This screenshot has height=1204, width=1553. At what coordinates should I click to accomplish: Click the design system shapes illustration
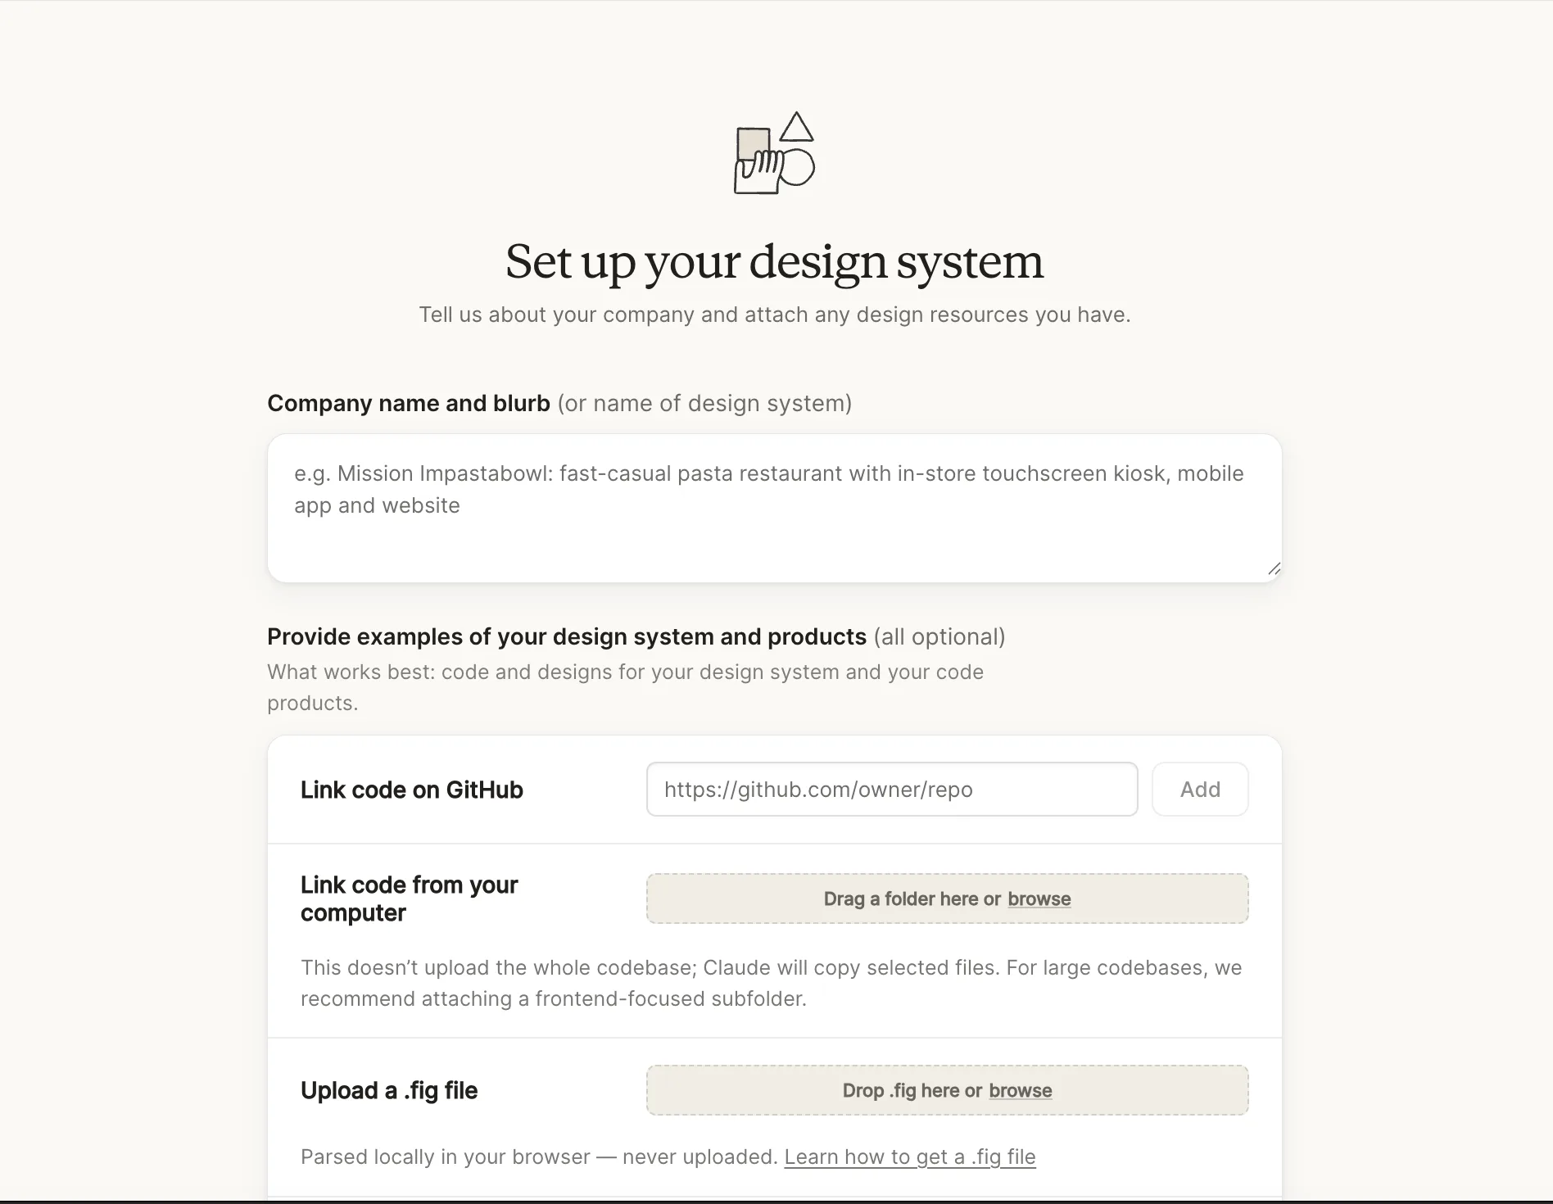774,154
